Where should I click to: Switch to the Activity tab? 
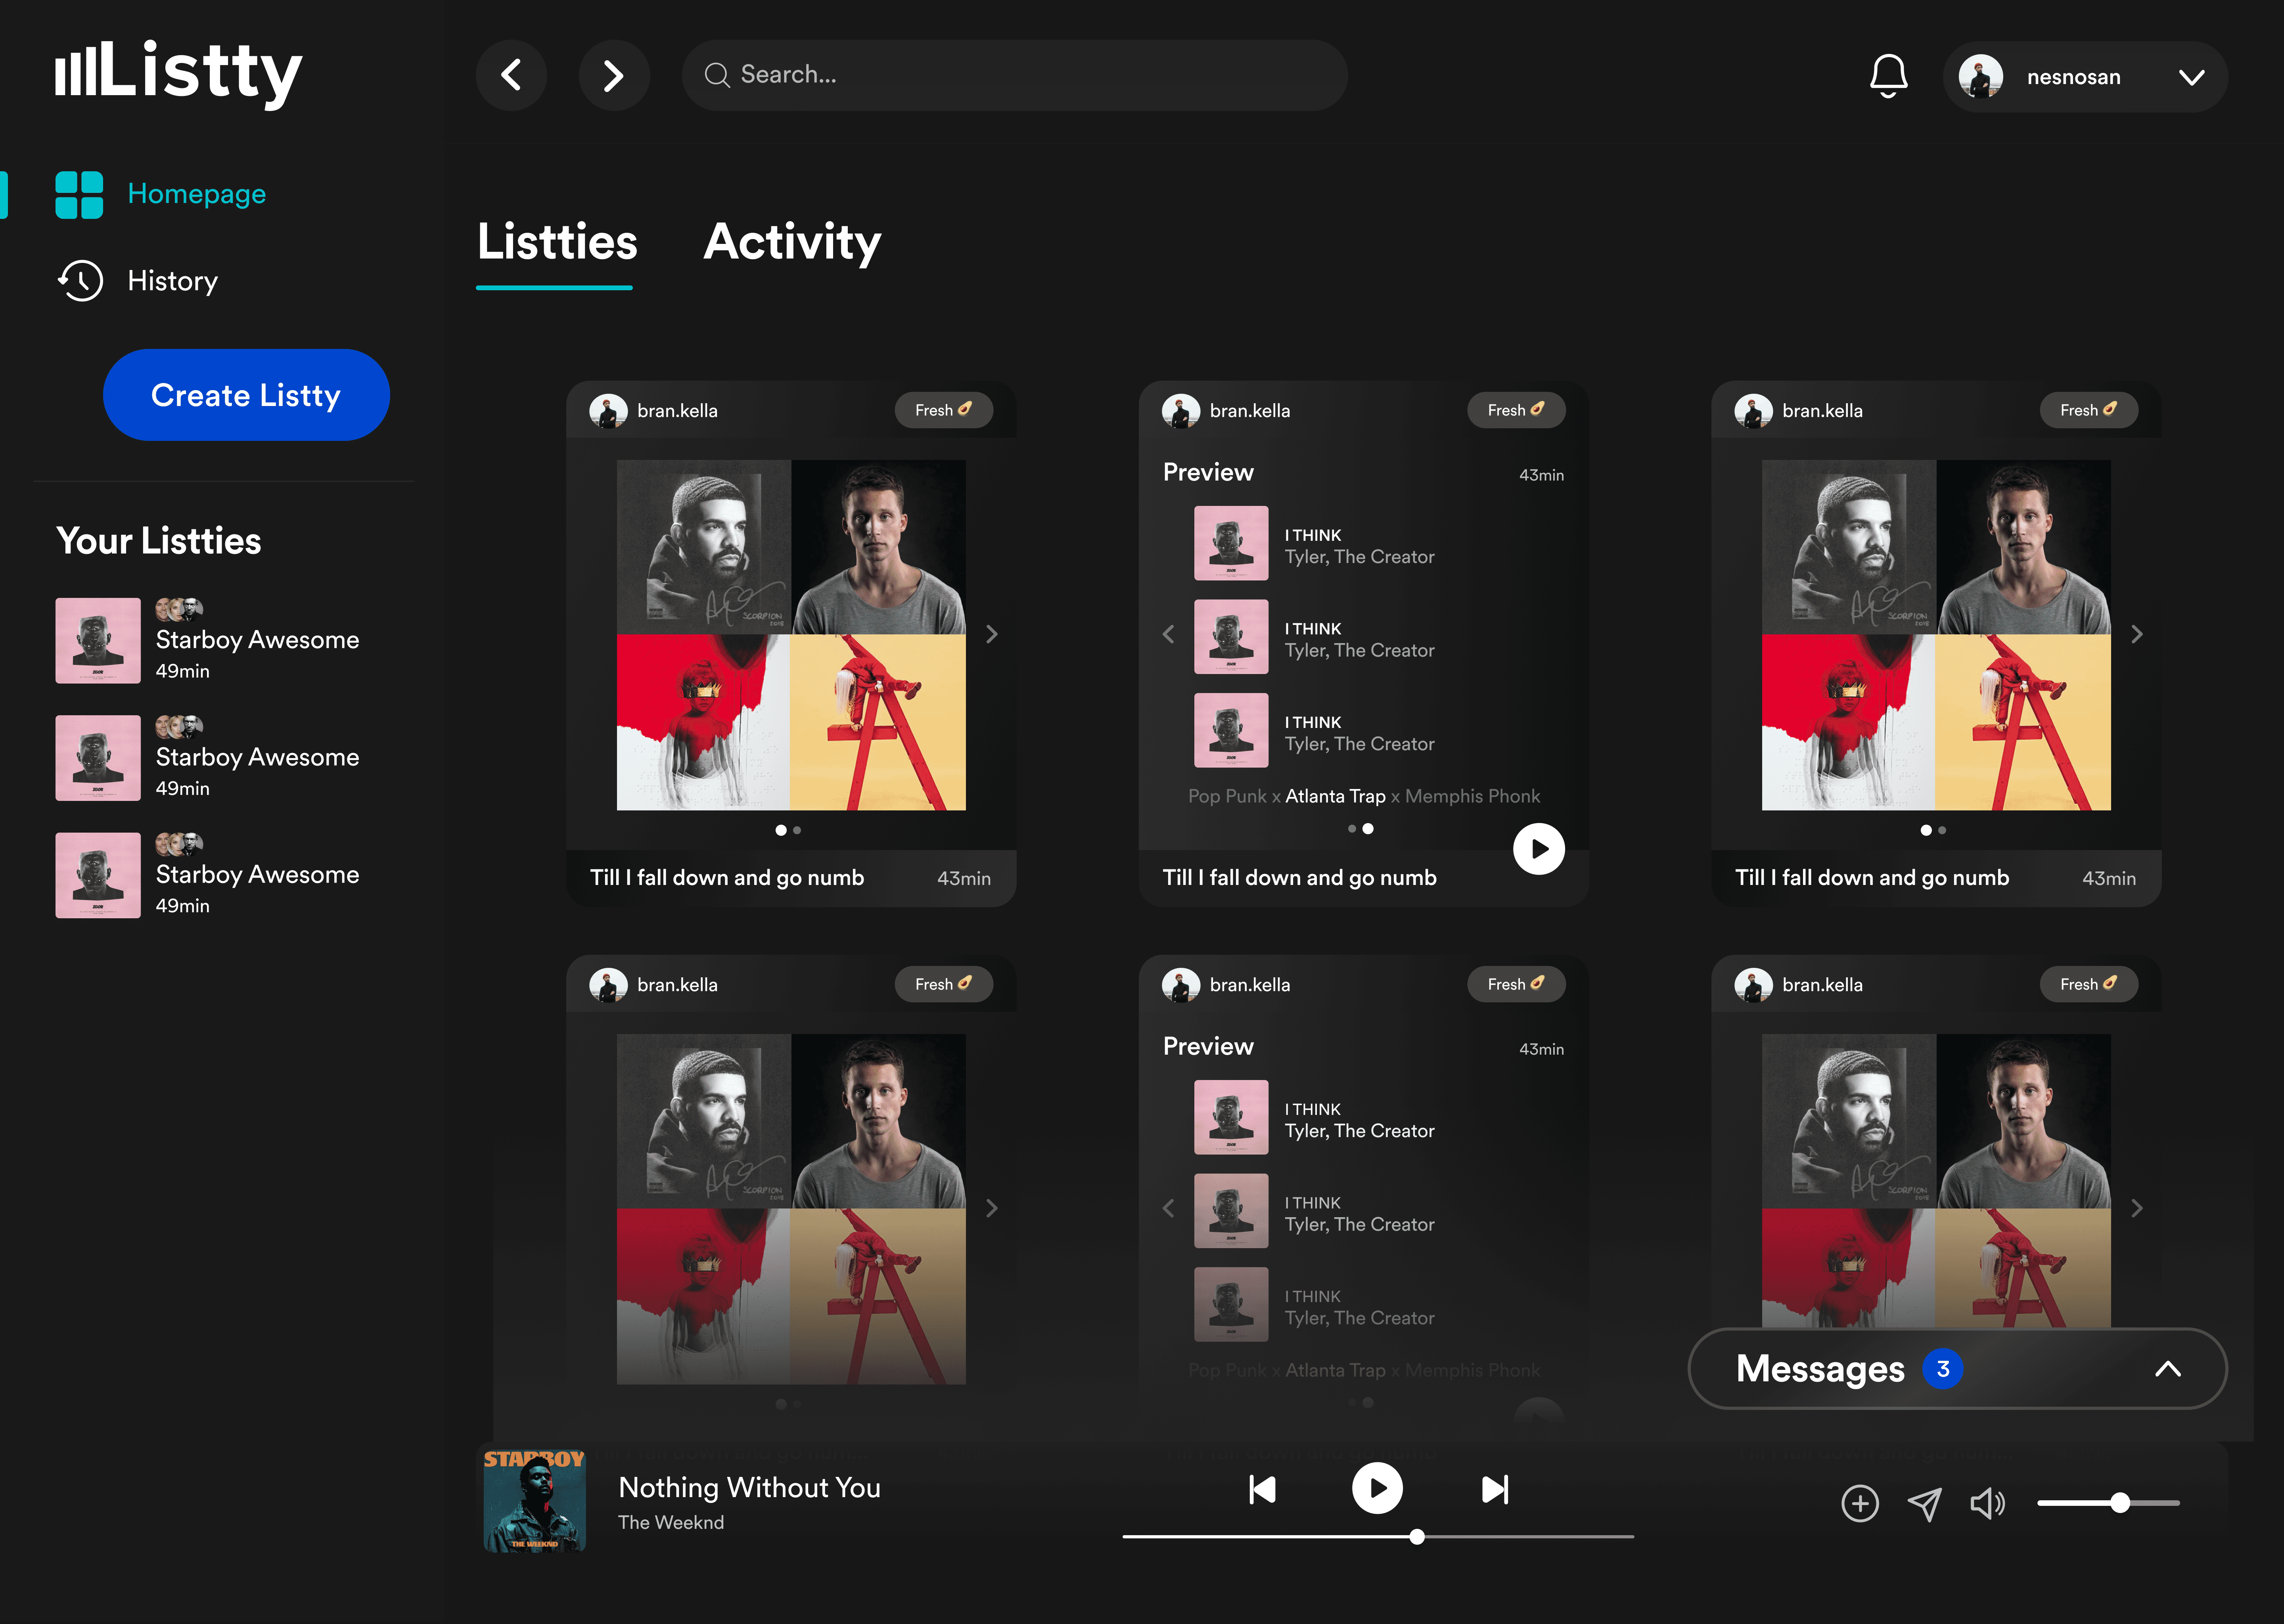791,242
